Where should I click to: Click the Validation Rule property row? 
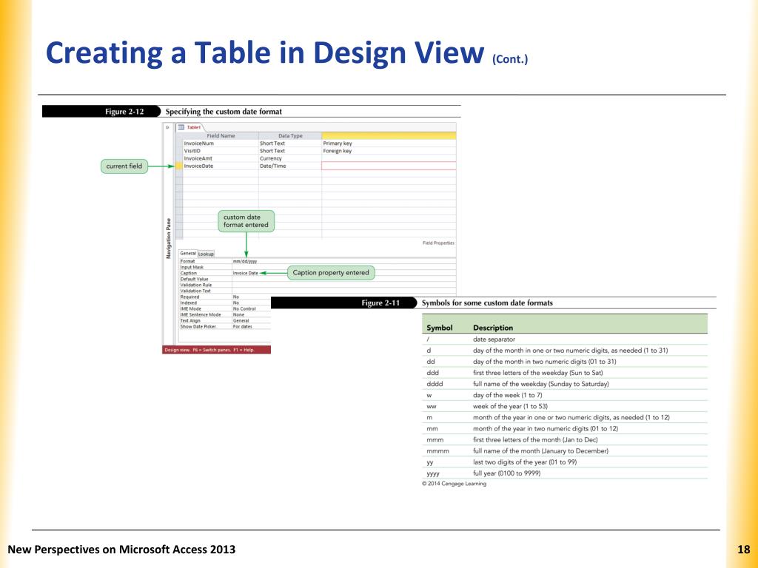(317, 285)
